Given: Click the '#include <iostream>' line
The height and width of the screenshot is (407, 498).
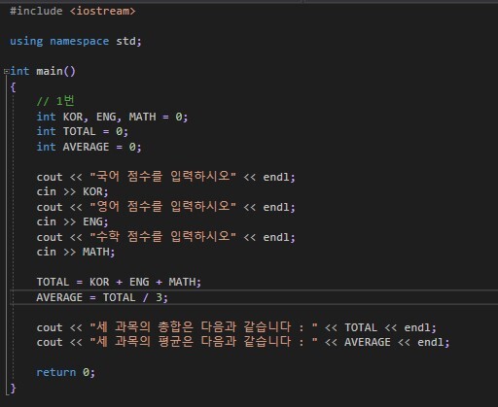Looking at the screenshot, I should [73, 11].
